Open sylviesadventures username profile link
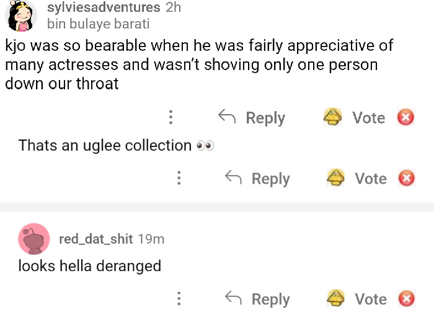 tap(104, 7)
